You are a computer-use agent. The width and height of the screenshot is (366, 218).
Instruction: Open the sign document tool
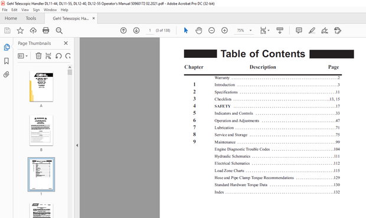[325, 30]
